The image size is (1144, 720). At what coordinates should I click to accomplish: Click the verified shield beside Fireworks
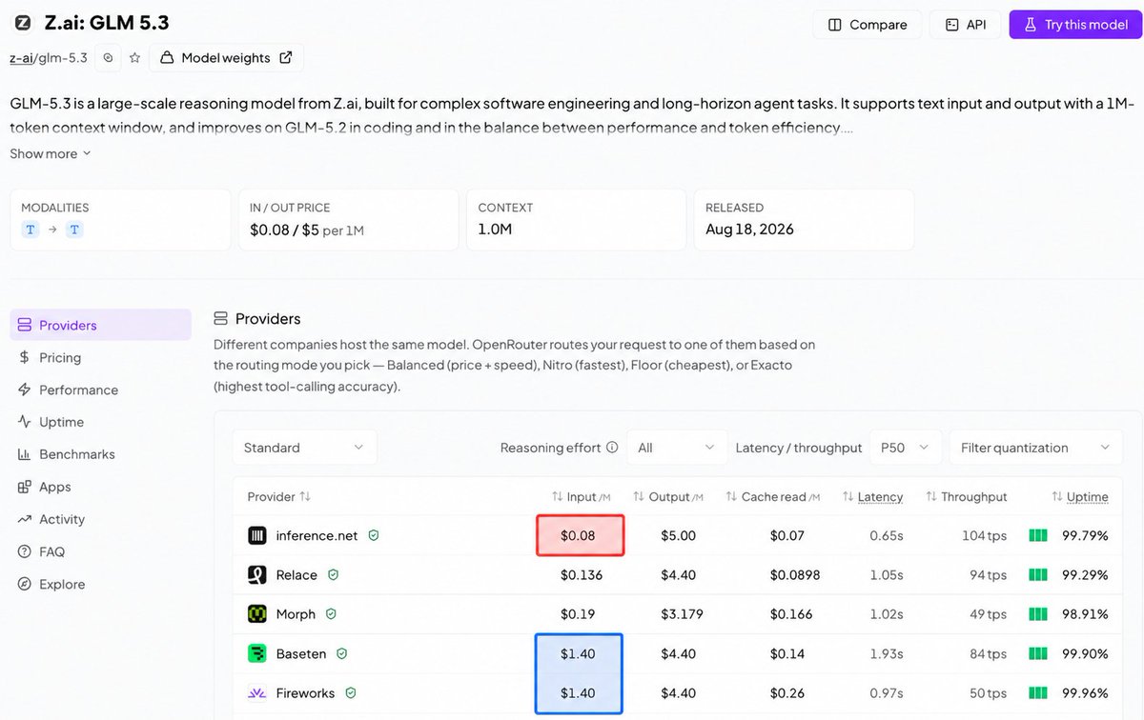350,693
